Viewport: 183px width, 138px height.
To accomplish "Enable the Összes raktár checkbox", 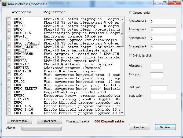I will [130, 13].
